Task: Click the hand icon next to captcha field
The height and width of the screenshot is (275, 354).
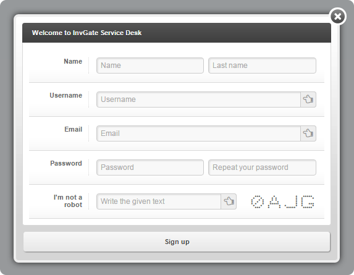Action: pos(229,201)
